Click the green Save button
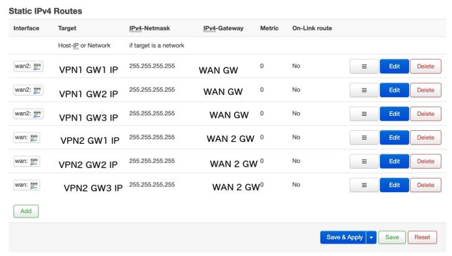Image resolution: width=452 pixels, height=256 pixels. click(392, 237)
